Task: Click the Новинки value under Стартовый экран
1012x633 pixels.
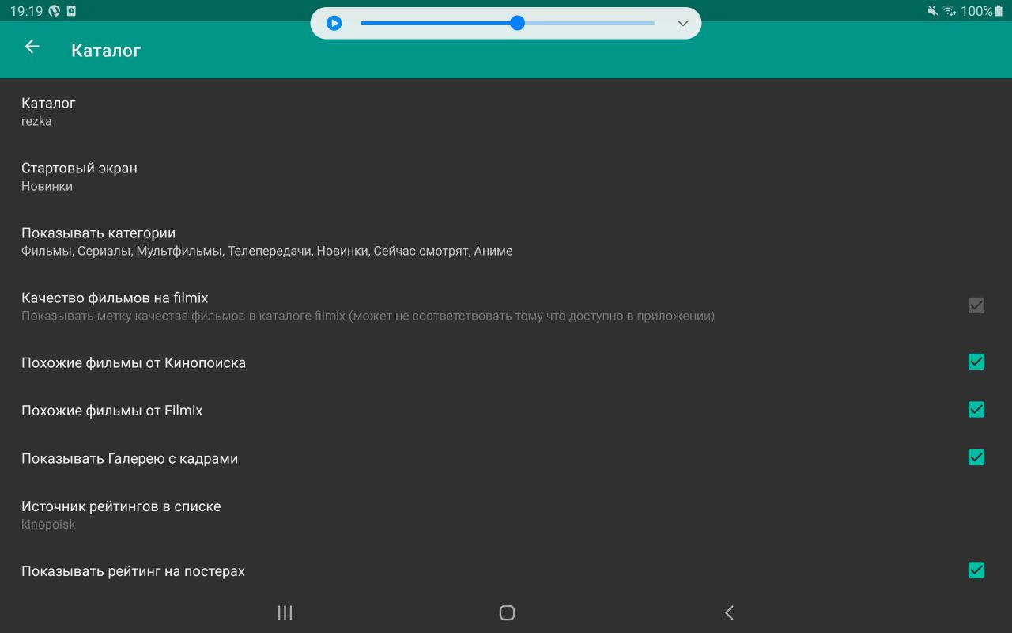Action: (47, 186)
